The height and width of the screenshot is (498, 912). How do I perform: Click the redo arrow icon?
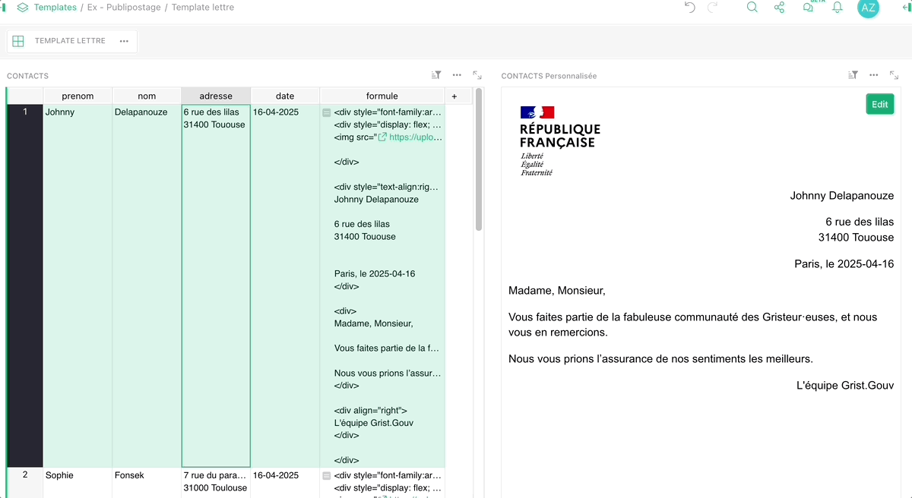pos(713,8)
